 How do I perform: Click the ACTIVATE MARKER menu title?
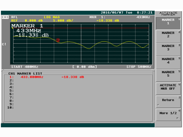click(x=168, y=14)
